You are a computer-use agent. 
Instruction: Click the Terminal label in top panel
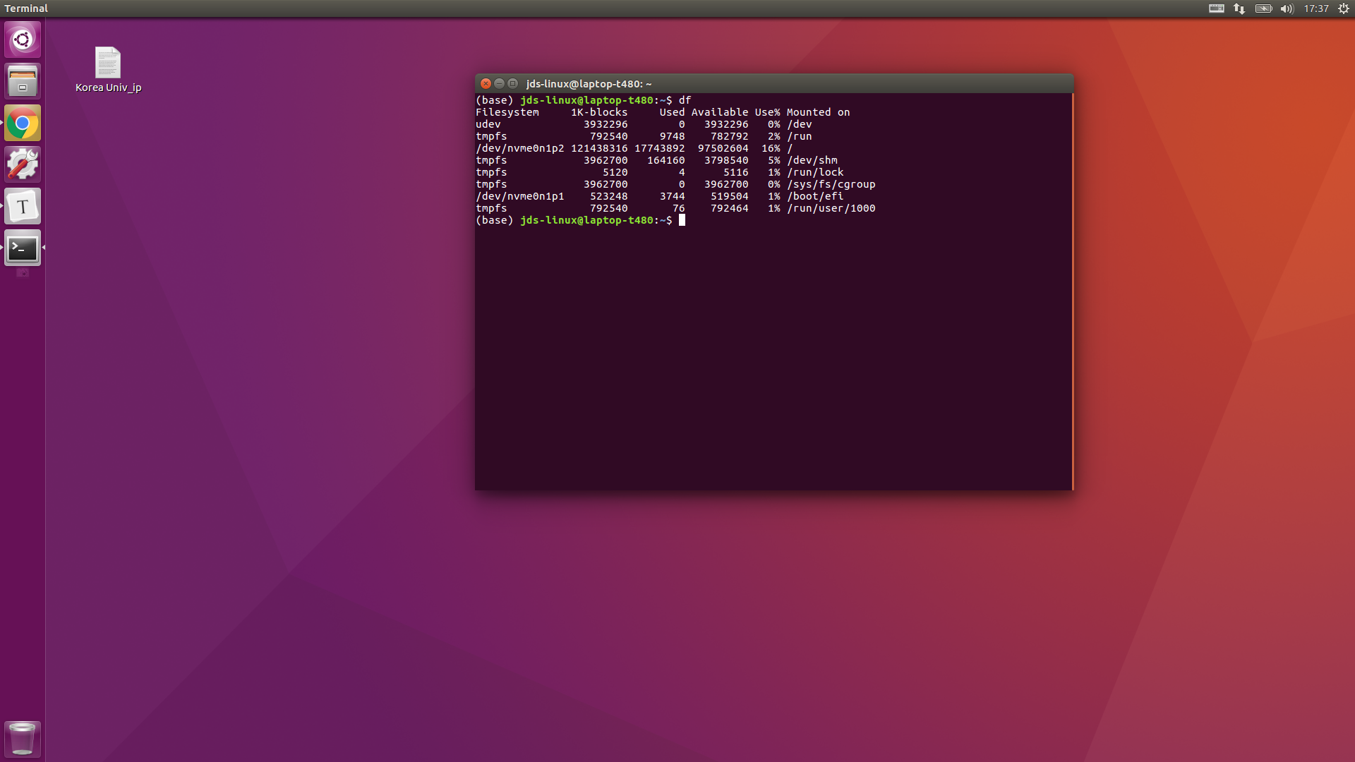26,8
